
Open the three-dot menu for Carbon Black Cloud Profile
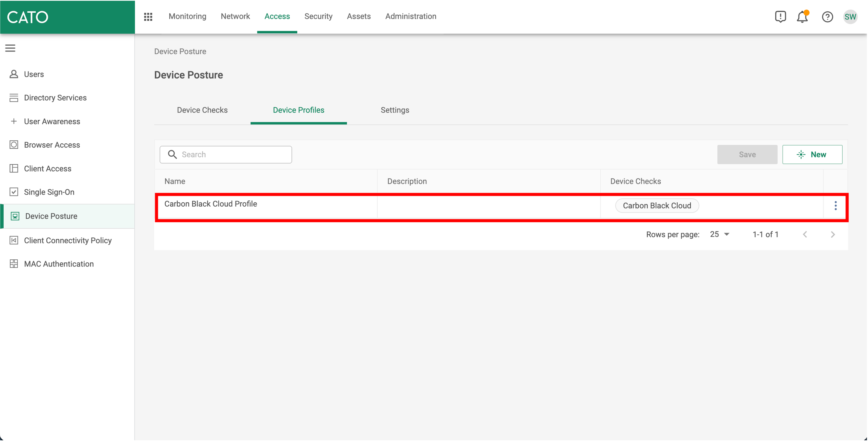835,205
